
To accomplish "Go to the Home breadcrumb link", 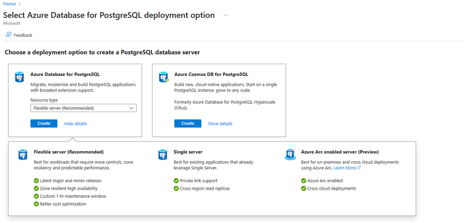I will (9, 4).
